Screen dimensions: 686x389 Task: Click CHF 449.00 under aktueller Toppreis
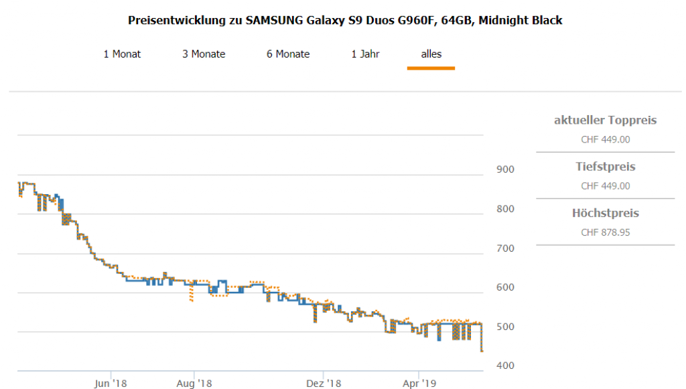point(605,140)
